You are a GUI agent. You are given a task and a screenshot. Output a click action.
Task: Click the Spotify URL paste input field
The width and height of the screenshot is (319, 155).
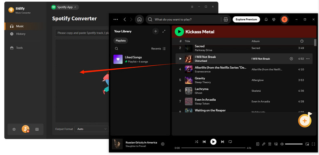83,33
